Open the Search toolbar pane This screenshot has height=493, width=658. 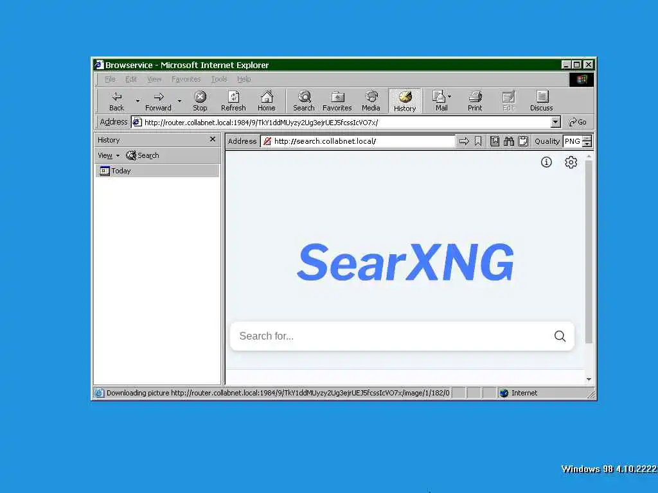click(x=304, y=101)
